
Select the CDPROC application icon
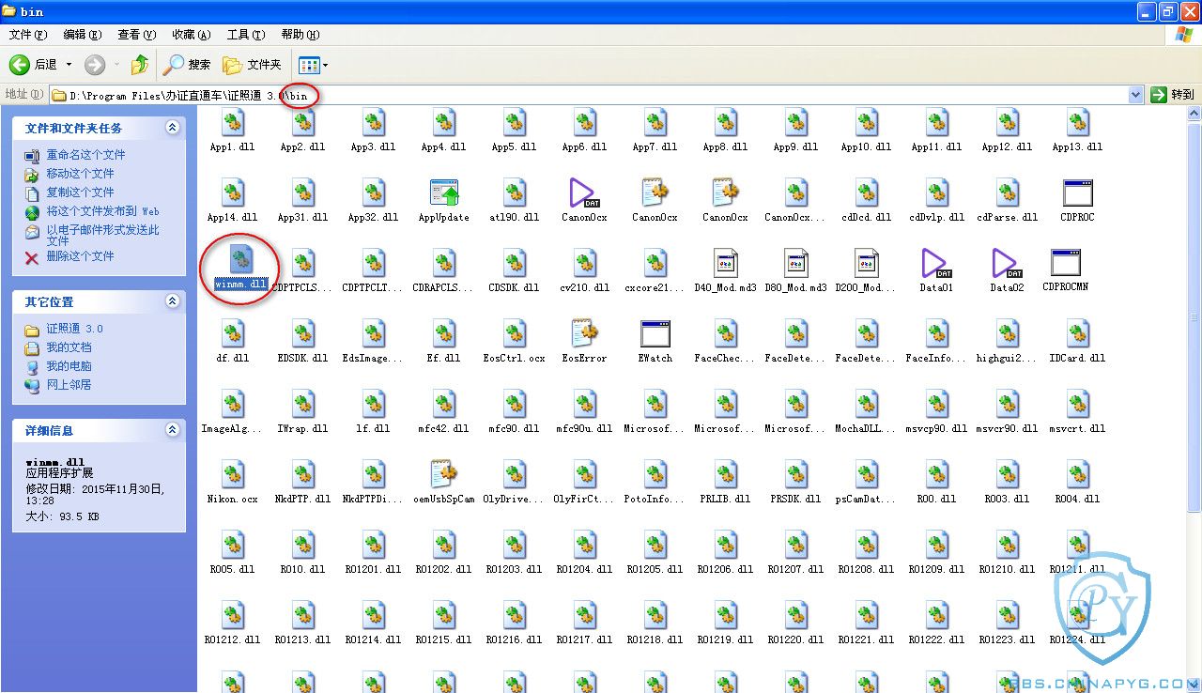(1078, 192)
